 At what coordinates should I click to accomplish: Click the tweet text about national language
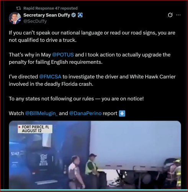tap(92, 36)
